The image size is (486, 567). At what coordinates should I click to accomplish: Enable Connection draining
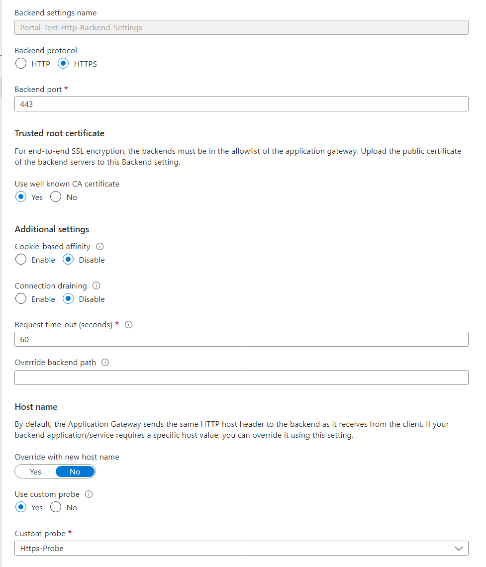(x=21, y=299)
